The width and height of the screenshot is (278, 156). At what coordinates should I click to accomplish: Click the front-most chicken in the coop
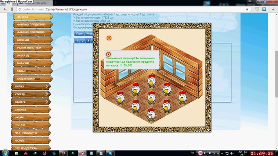coord(151,115)
